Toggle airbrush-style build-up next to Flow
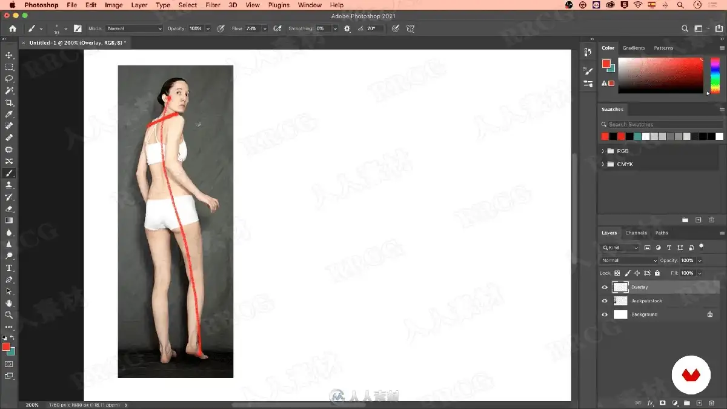This screenshot has height=409, width=727. coord(277,28)
